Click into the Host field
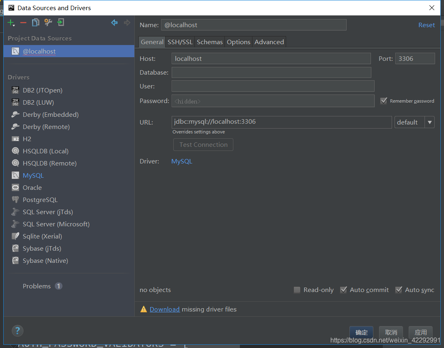Viewport: 444px width, 348px height. pyautogui.click(x=271, y=58)
